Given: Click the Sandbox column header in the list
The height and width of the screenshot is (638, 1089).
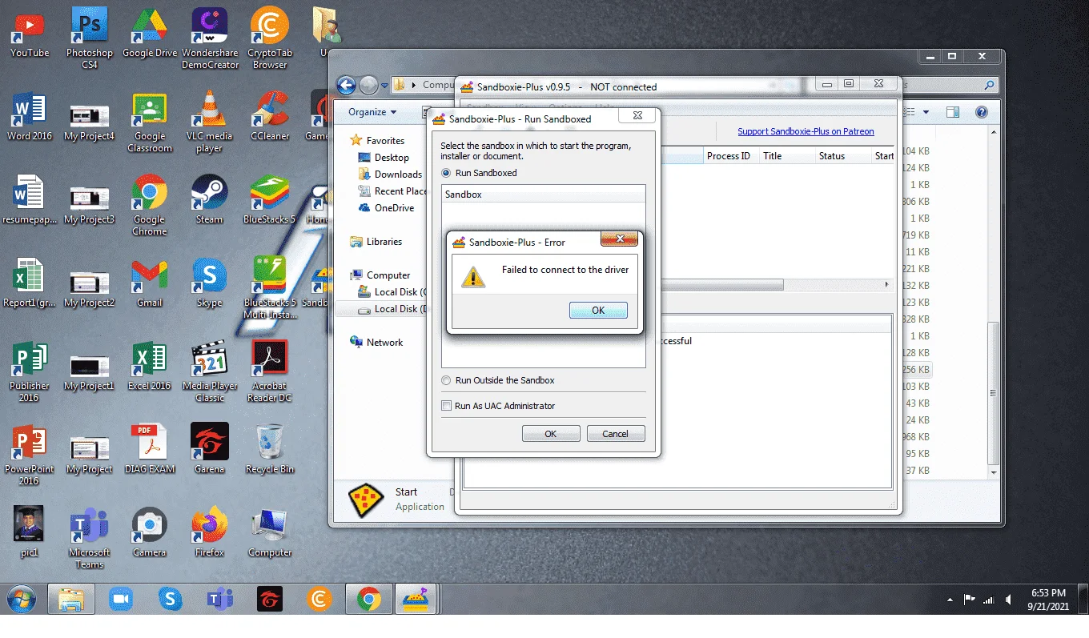Looking at the screenshot, I should pos(543,195).
